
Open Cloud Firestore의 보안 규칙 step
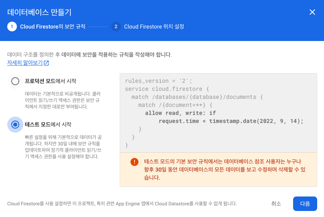coord(53,27)
